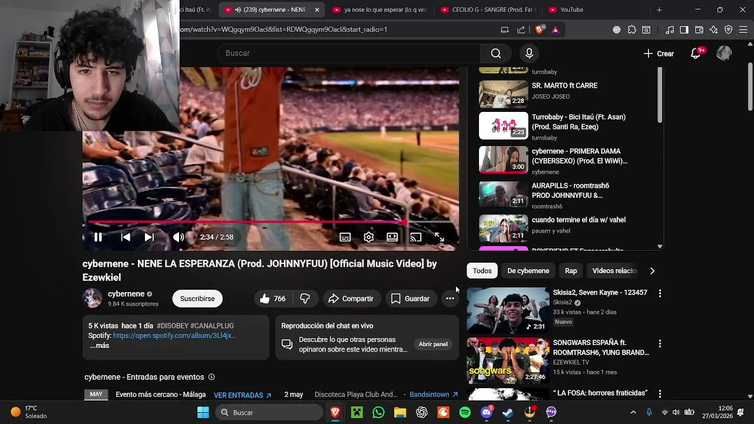Close the cybernene NENE browser tab
Viewport: 754px width, 424px height.
[316, 9]
